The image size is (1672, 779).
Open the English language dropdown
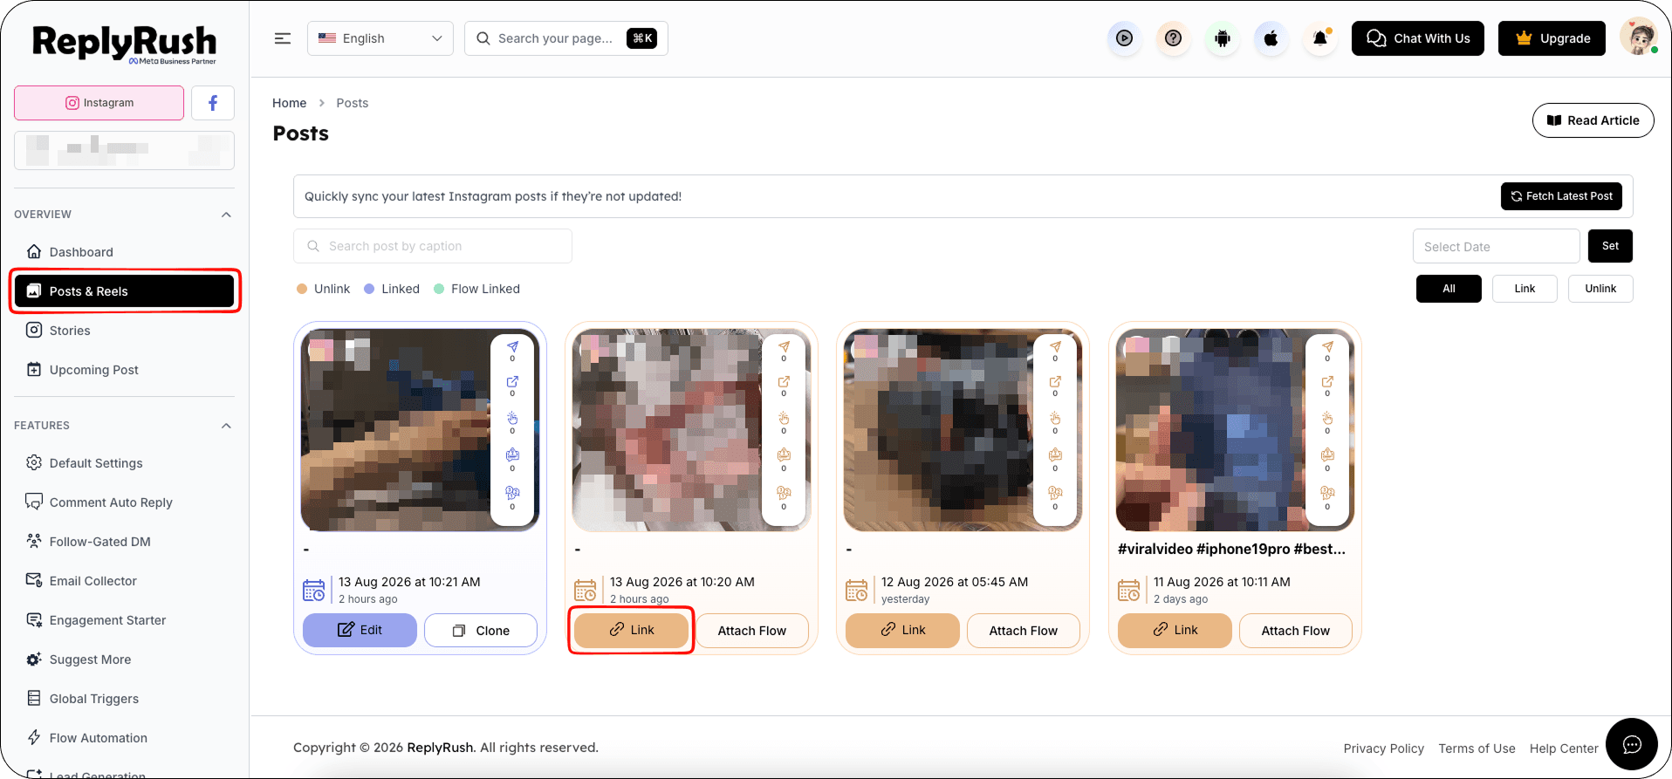pos(380,38)
